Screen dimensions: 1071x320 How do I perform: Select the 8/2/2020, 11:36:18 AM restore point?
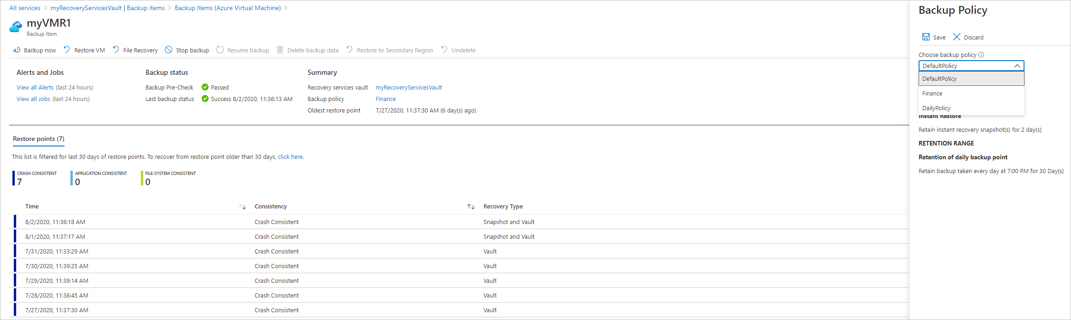(x=55, y=222)
